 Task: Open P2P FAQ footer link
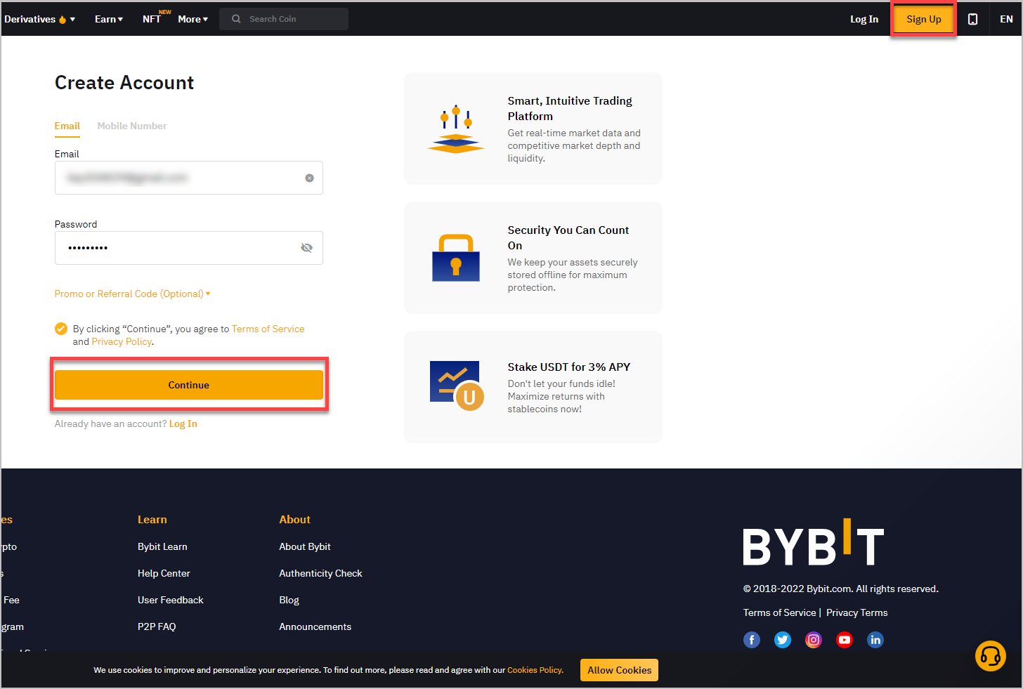pyautogui.click(x=157, y=626)
